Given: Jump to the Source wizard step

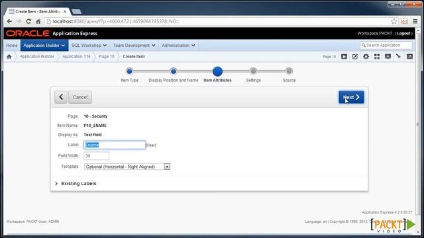Looking at the screenshot, I should coord(289,71).
